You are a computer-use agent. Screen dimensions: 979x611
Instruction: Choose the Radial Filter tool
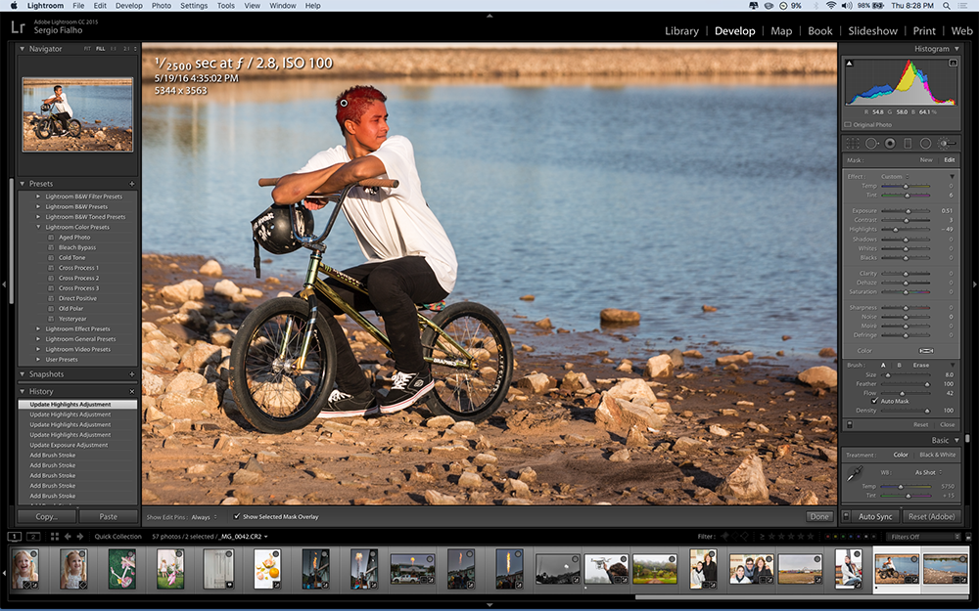click(x=925, y=143)
